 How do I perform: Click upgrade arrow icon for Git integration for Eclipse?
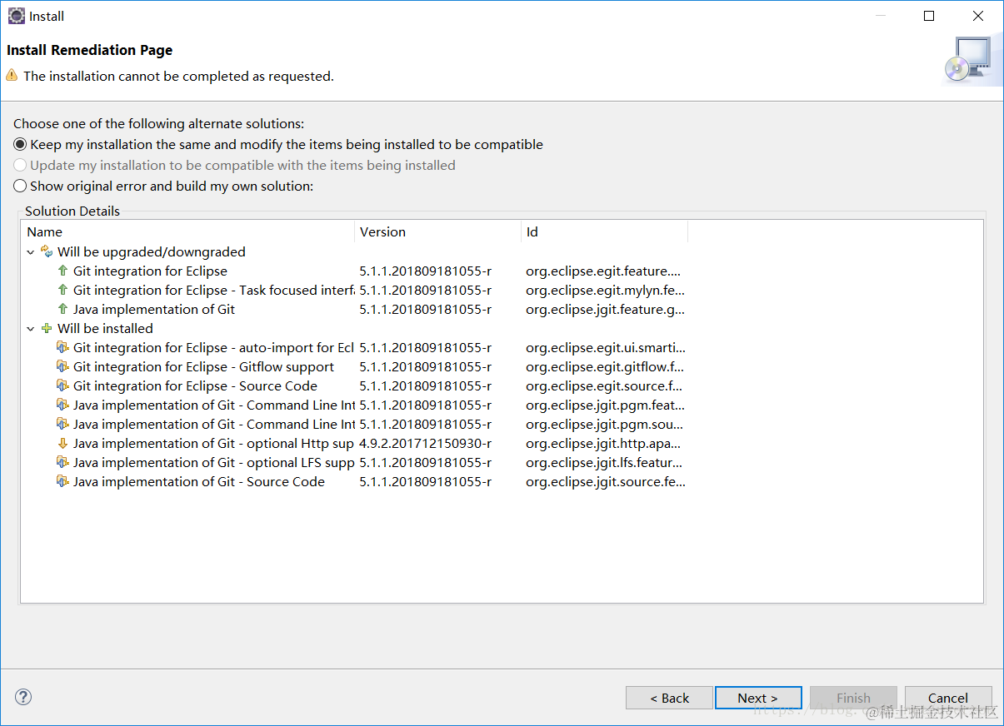[62, 271]
